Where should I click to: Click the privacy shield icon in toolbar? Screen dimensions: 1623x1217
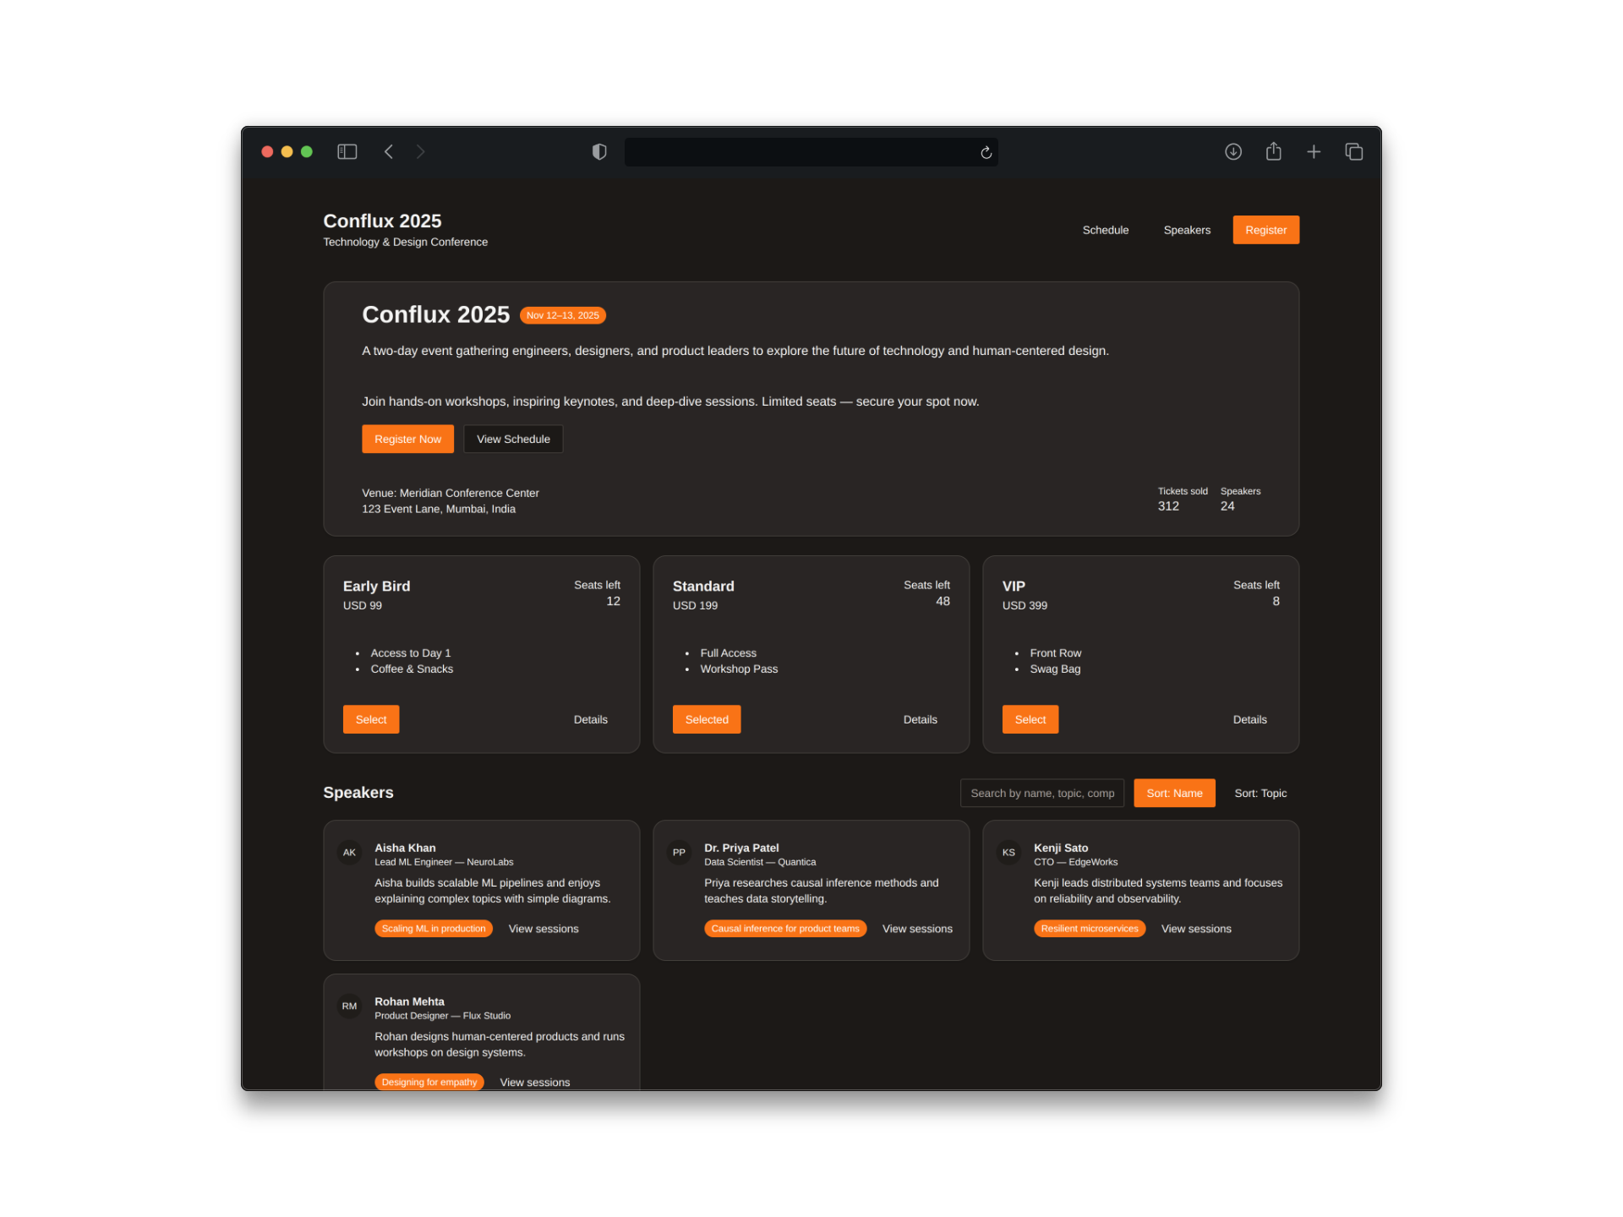click(599, 151)
